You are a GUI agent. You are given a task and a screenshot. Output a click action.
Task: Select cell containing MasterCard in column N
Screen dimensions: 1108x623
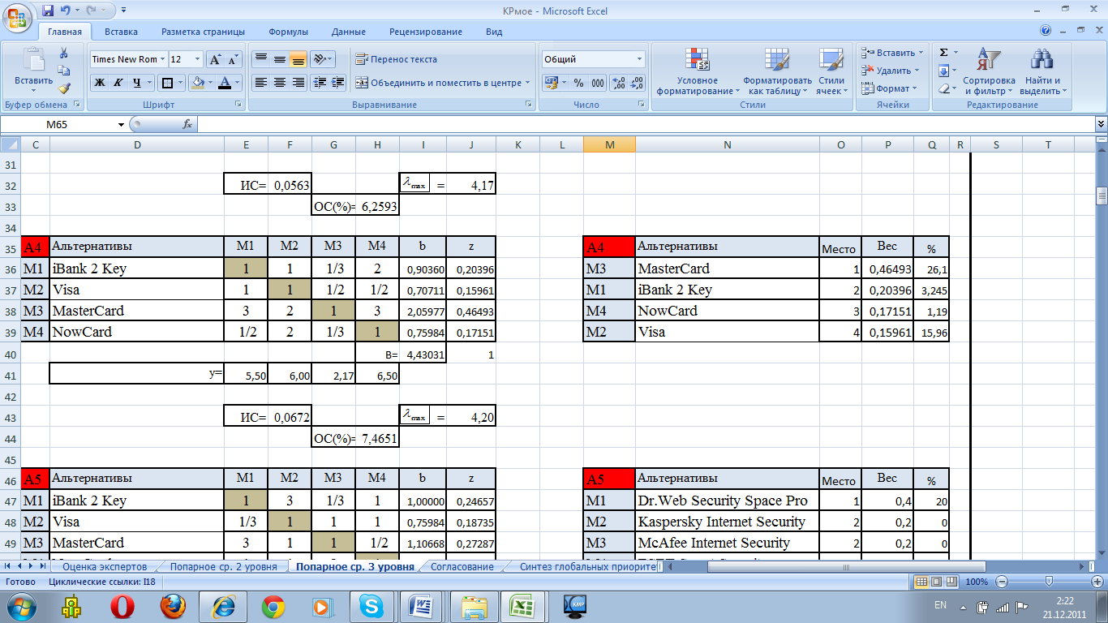click(728, 269)
